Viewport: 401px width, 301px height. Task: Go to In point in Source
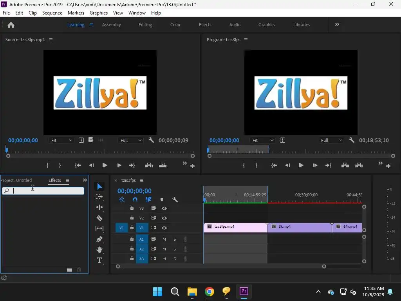click(78, 165)
